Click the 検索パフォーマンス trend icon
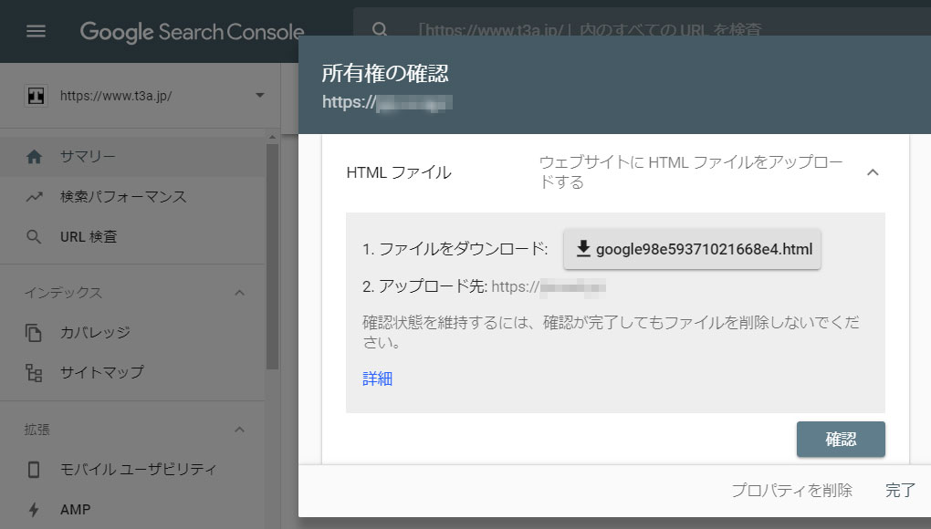The image size is (931, 529). [x=35, y=197]
